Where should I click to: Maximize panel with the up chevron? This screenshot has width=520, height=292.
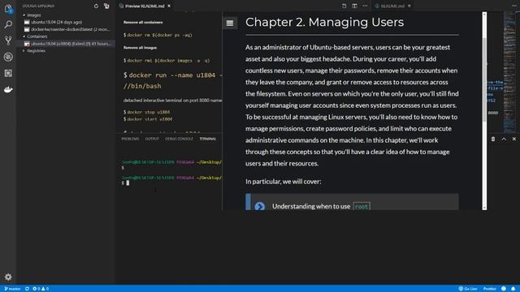[x=504, y=139]
